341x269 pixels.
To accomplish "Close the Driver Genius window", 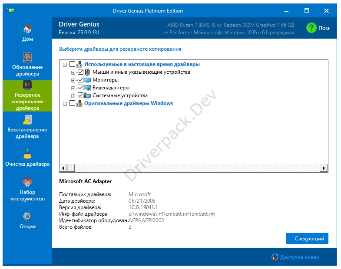I will [x=326, y=11].
